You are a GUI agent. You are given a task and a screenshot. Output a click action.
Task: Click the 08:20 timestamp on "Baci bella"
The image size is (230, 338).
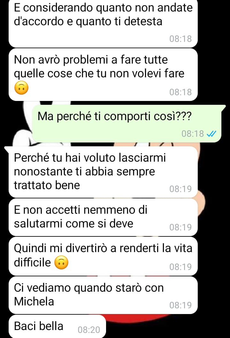click(x=89, y=330)
